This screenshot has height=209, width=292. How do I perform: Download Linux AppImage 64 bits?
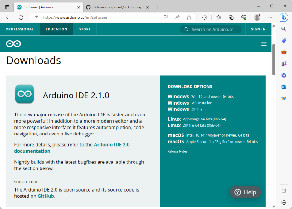click(x=197, y=119)
